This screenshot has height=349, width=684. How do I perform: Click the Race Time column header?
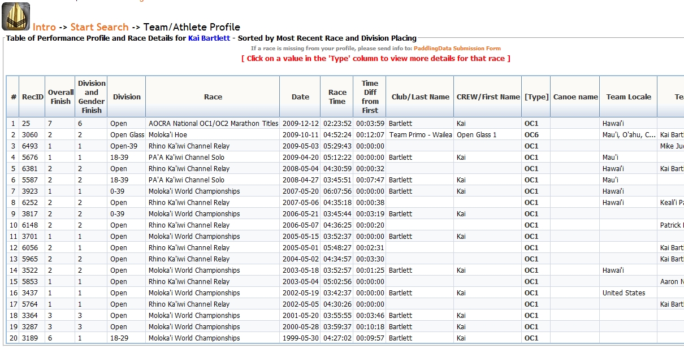click(x=337, y=97)
